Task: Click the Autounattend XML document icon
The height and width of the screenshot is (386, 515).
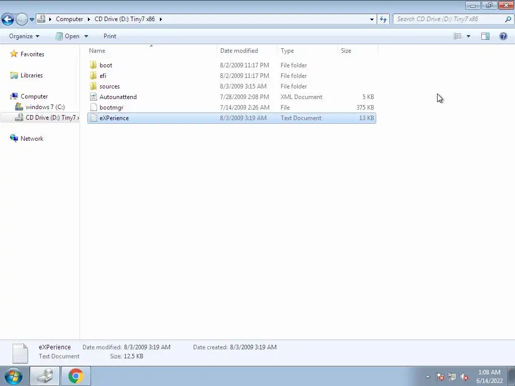Action: [93, 97]
